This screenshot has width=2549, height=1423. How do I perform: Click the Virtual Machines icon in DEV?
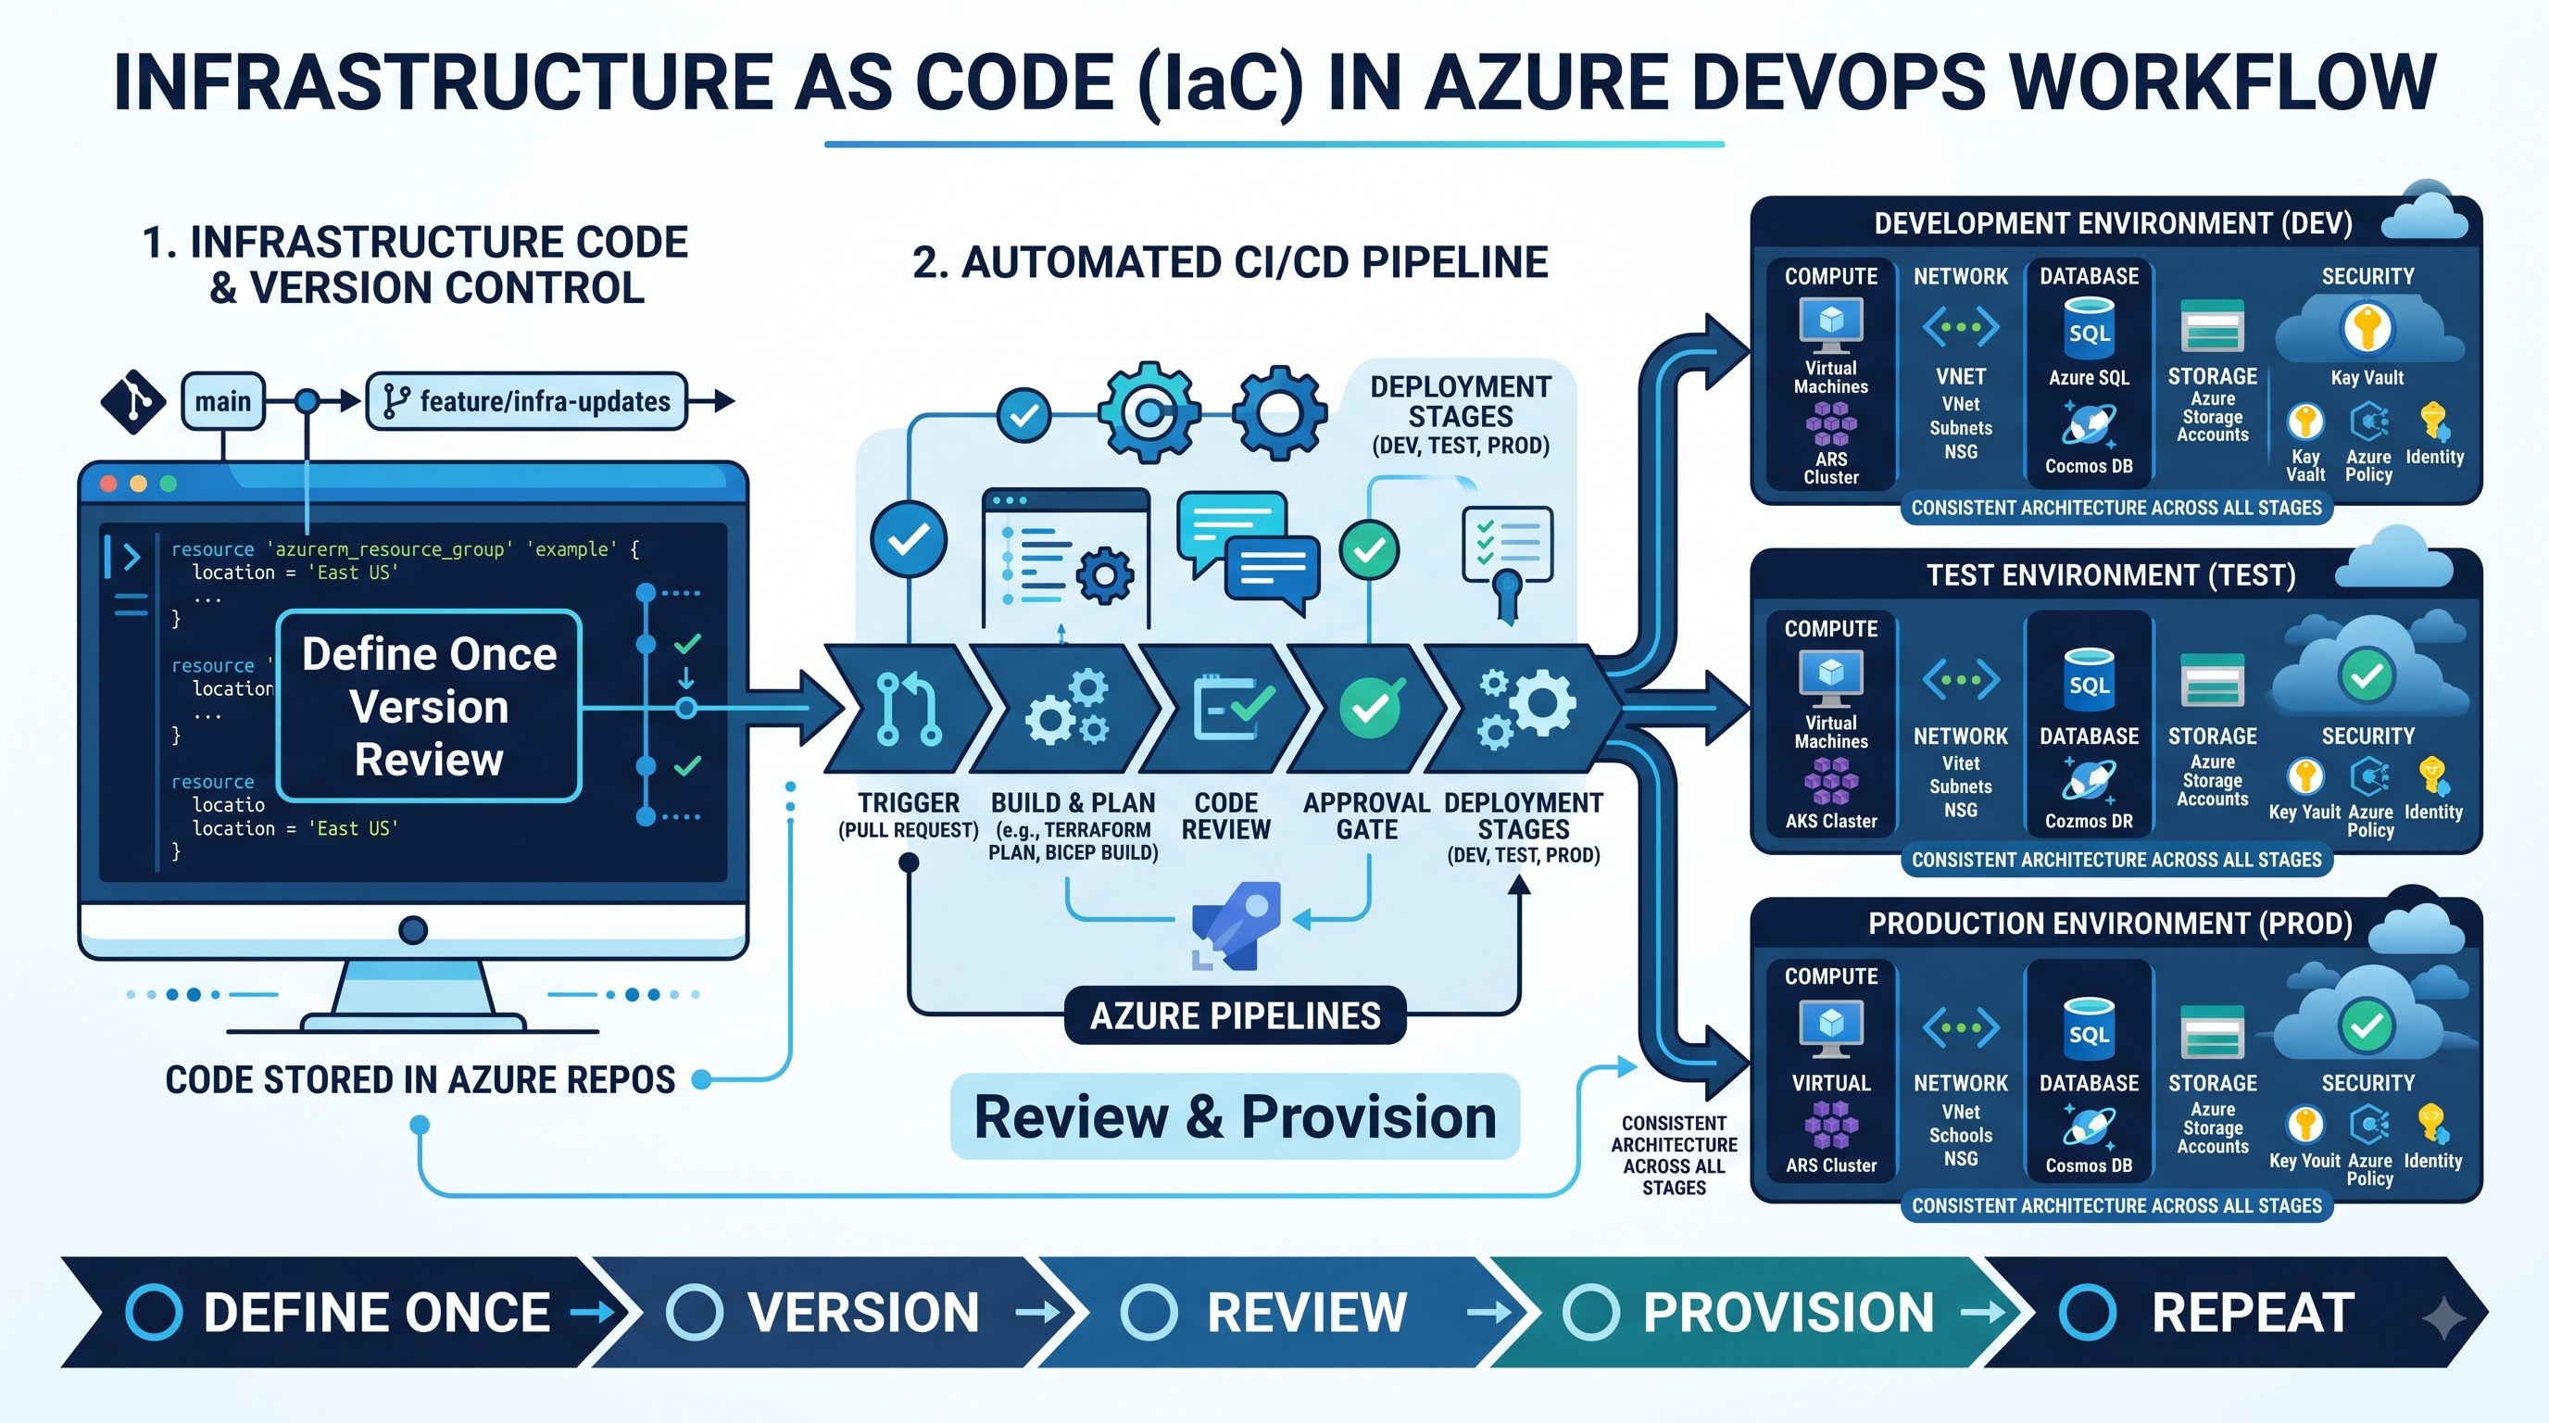click(1830, 324)
